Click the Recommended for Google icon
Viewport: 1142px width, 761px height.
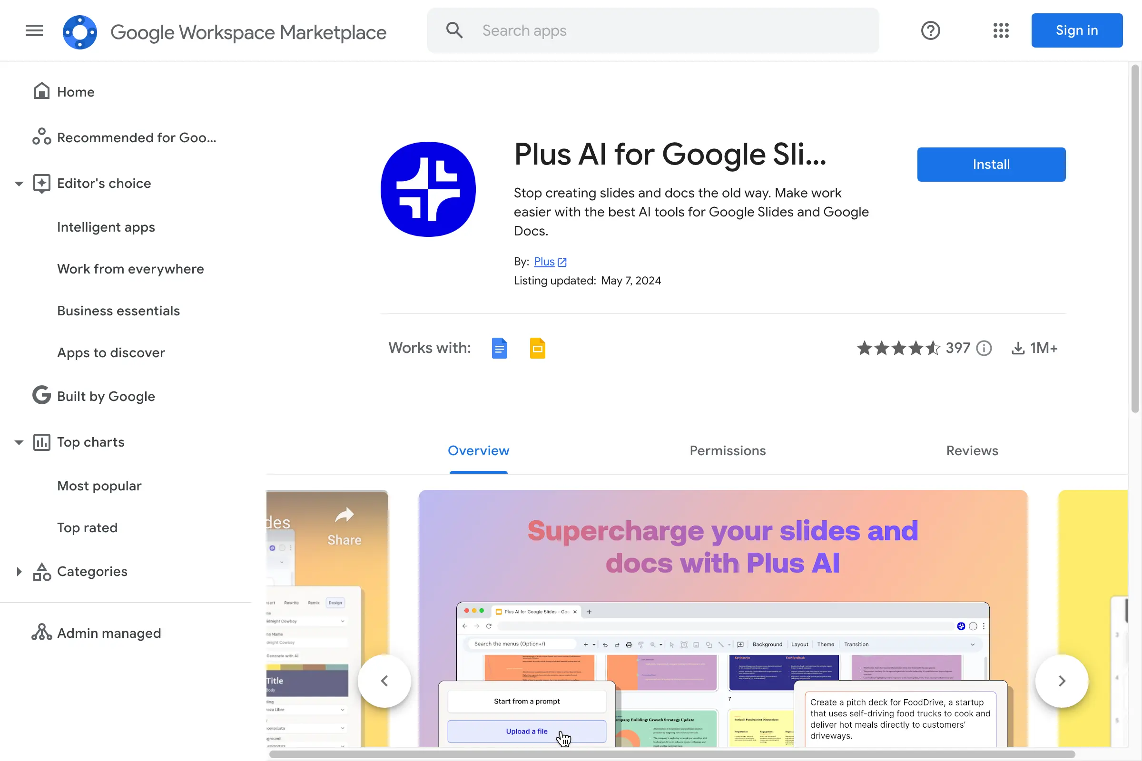tap(41, 137)
